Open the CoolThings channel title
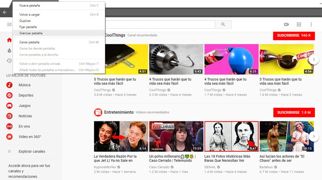The height and width of the screenshot is (180, 322). (115, 35)
